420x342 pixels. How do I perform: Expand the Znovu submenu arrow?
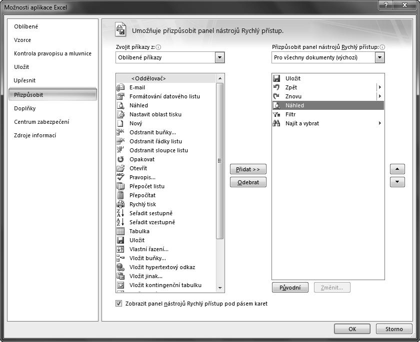click(380, 96)
